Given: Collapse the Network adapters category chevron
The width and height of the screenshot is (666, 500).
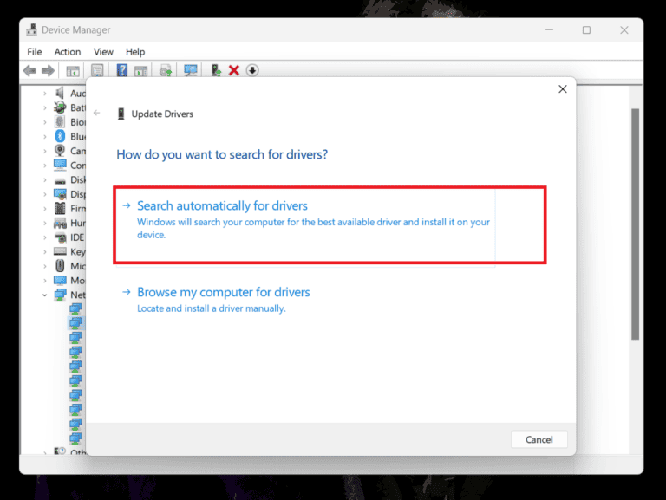Looking at the screenshot, I should click(45, 295).
